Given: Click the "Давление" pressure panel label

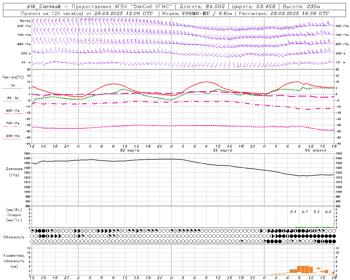Looking at the screenshot, I should click(x=14, y=169).
